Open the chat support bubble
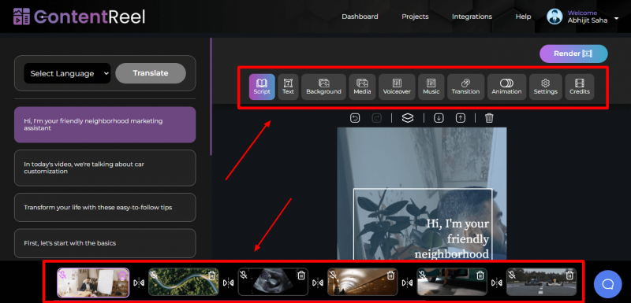Viewport: 631px width, 303px height. [607, 284]
